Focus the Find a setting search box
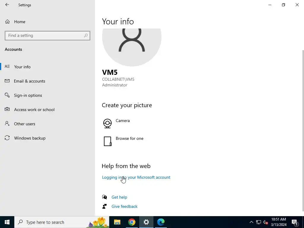304x228 pixels. click(x=47, y=36)
